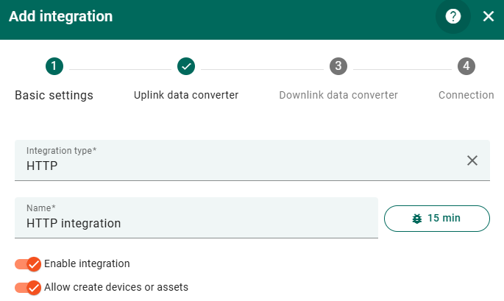Viewport: 504px width, 301px height.
Task: Click the step 3 circle icon
Action: pos(338,66)
